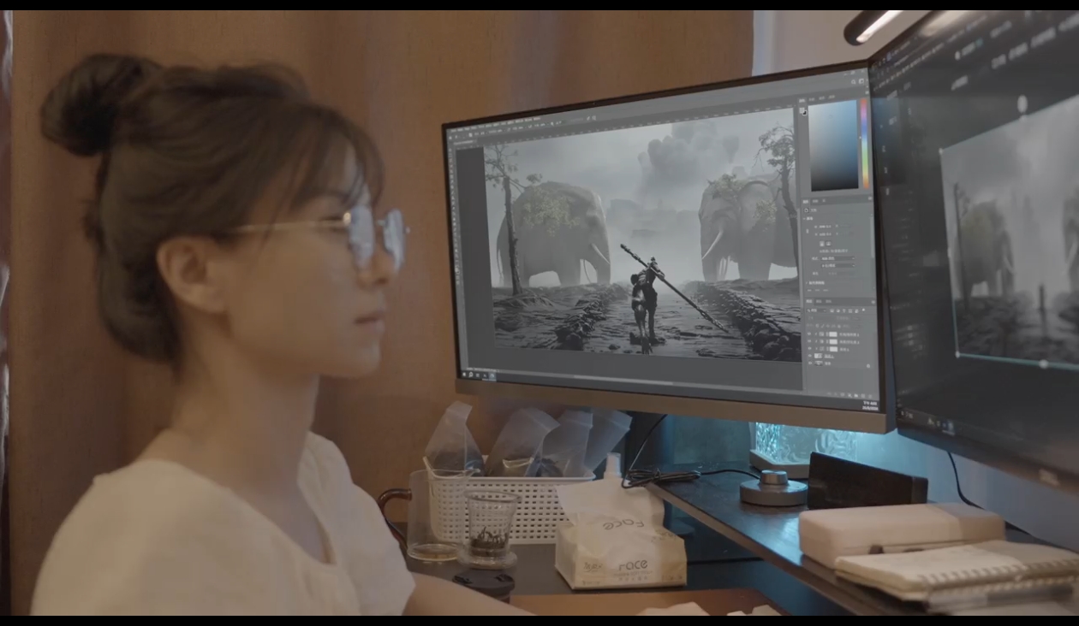Click the Photoshop icon in the Windows taskbar
Image resolution: width=1079 pixels, height=626 pixels.
[x=492, y=375]
